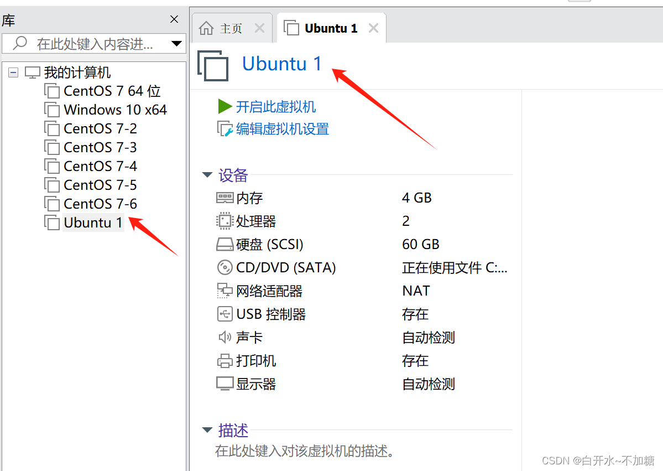Click the 我的计算机 tree label
This screenshot has width=663, height=471.
pos(77,73)
